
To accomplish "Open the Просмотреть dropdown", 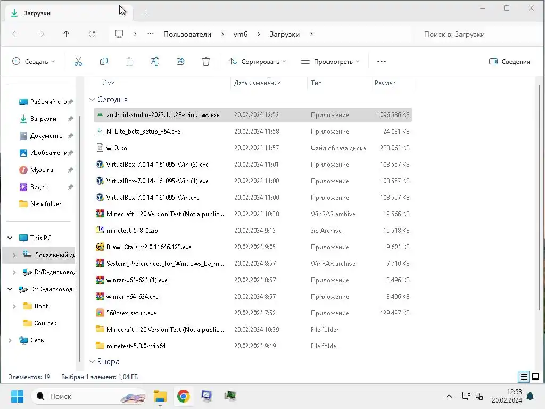I will [330, 62].
